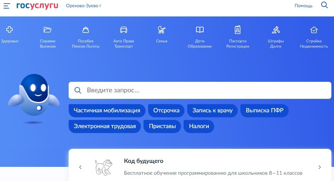The height and width of the screenshot is (181, 334).
Task: Select the Справки Выписки folder icon
Action: click(48, 30)
